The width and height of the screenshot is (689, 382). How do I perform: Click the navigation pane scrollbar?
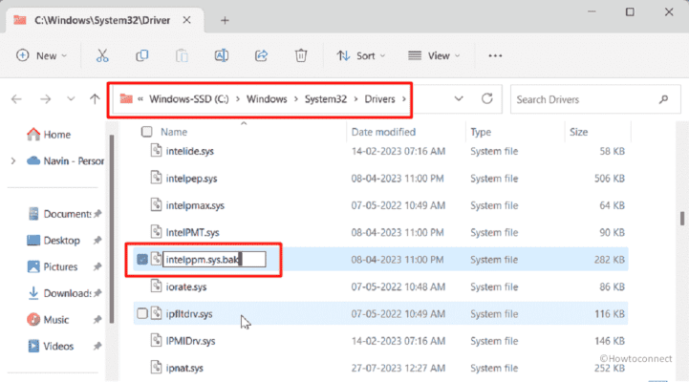pyautogui.click(x=112, y=229)
